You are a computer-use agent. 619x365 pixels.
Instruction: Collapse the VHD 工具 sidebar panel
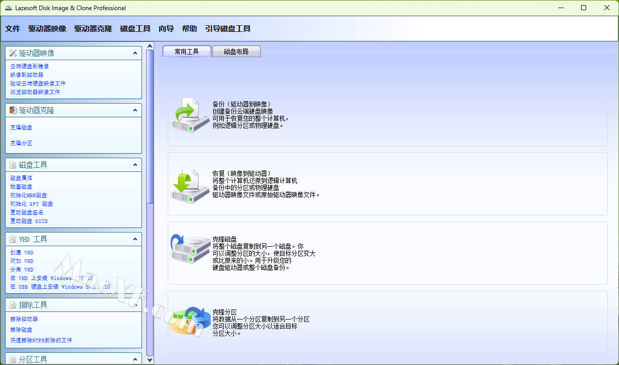(x=135, y=239)
